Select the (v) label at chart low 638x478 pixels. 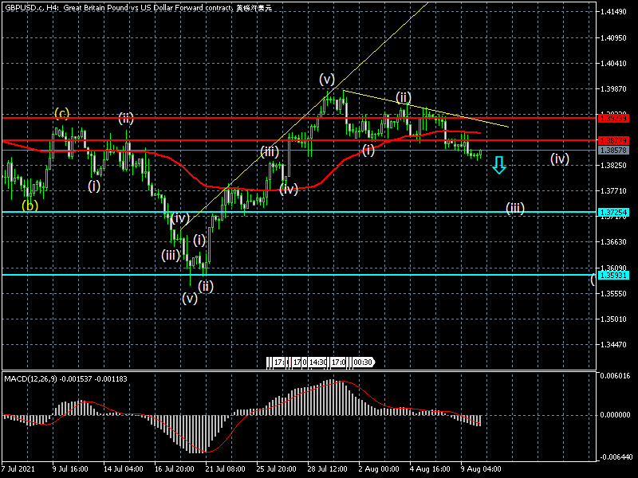click(x=190, y=299)
